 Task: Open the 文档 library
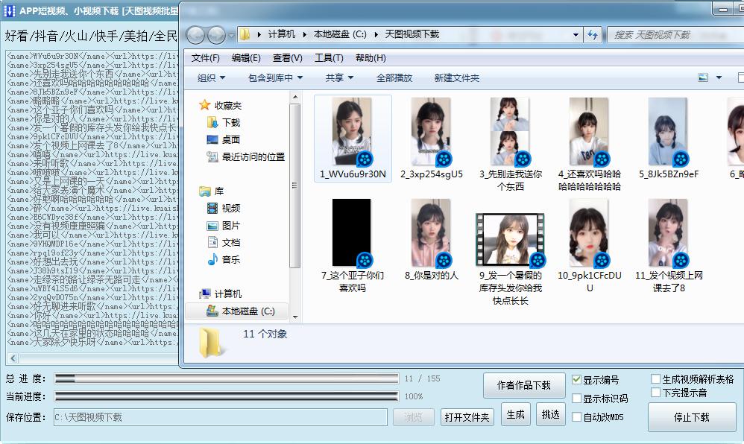[x=224, y=242]
